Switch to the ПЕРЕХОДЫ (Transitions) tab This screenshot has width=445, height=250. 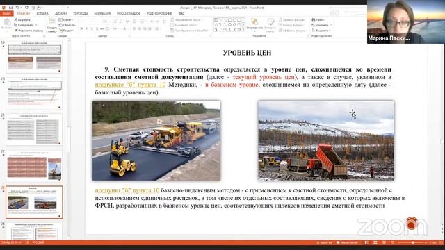81,13
